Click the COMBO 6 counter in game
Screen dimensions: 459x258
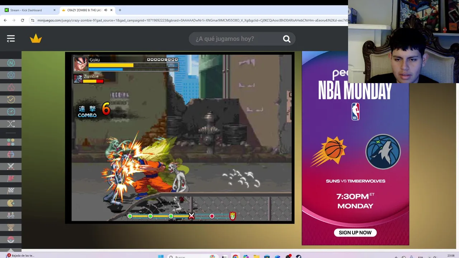coord(94,110)
